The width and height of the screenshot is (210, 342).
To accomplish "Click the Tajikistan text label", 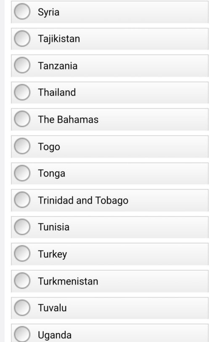I will tap(59, 39).
